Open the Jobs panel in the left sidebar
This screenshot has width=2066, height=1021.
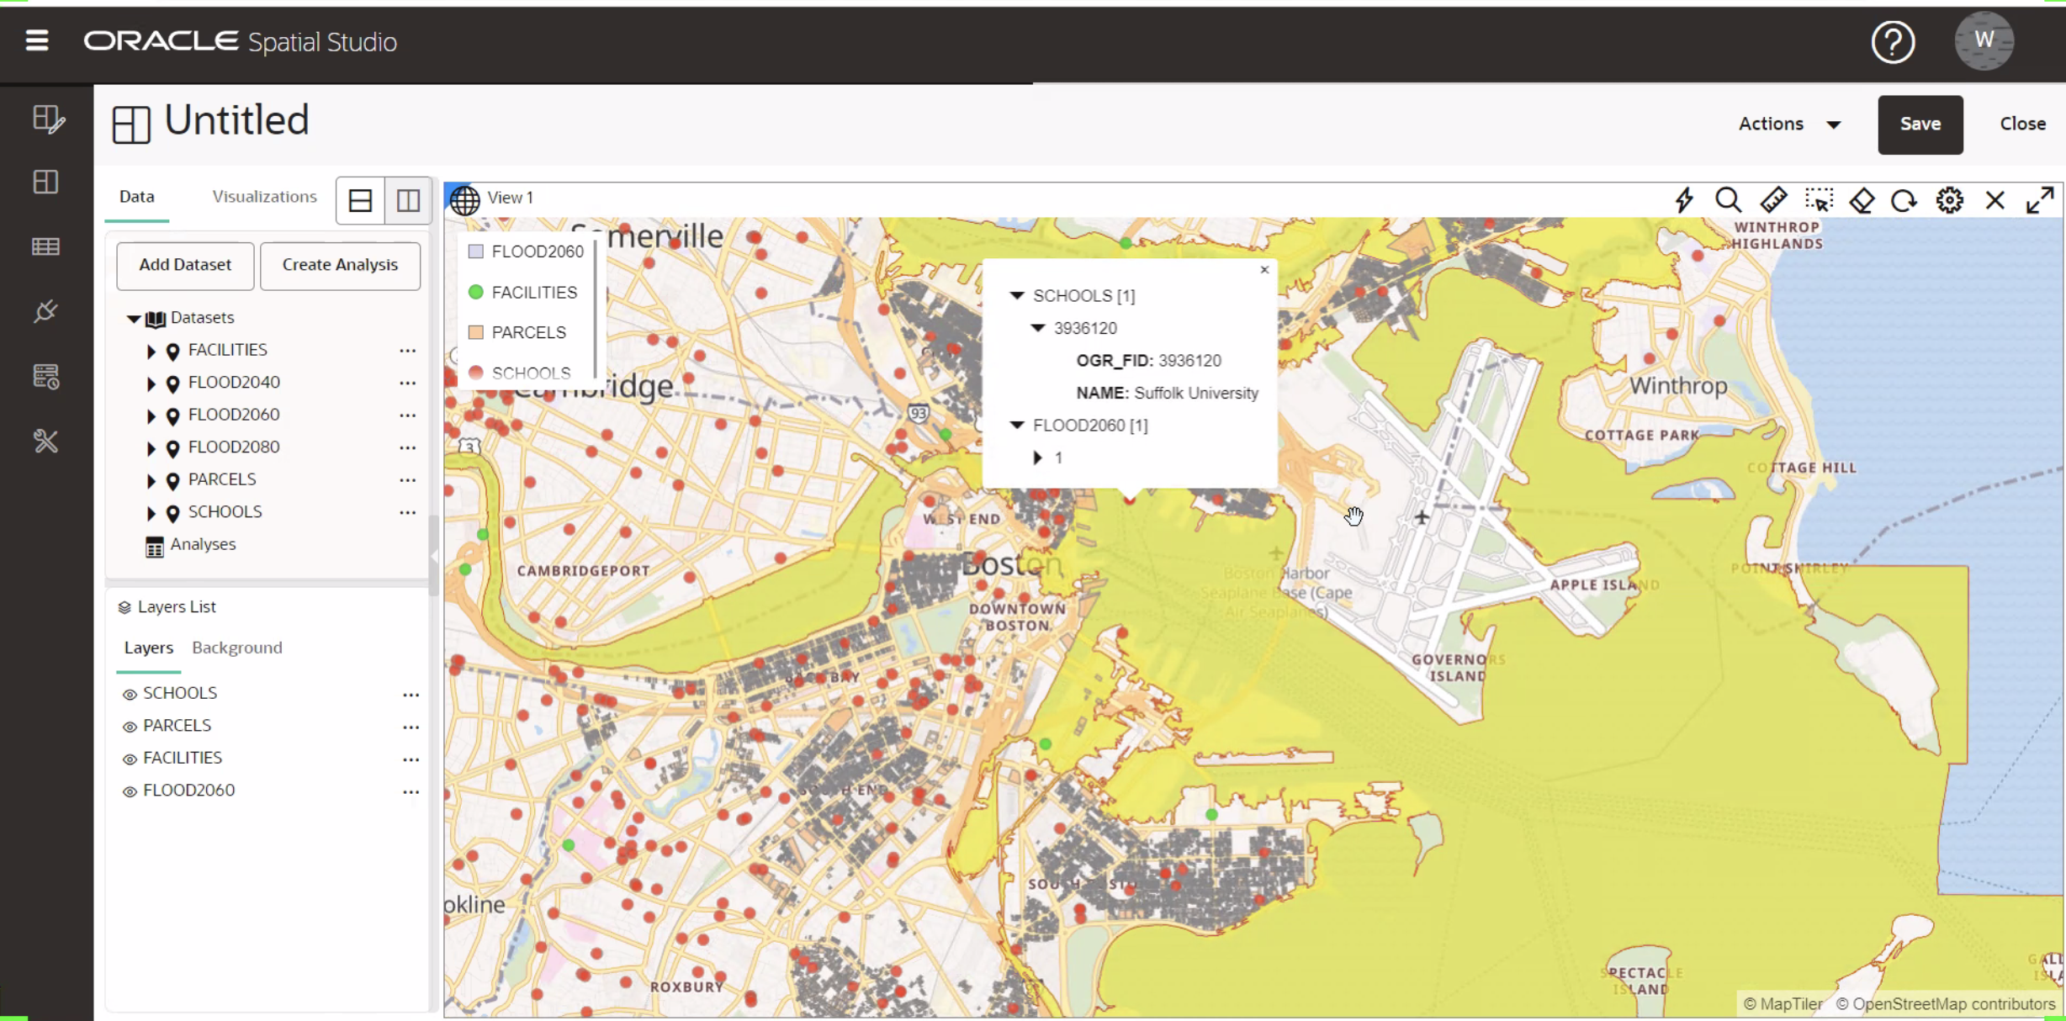[x=45, y=376]
